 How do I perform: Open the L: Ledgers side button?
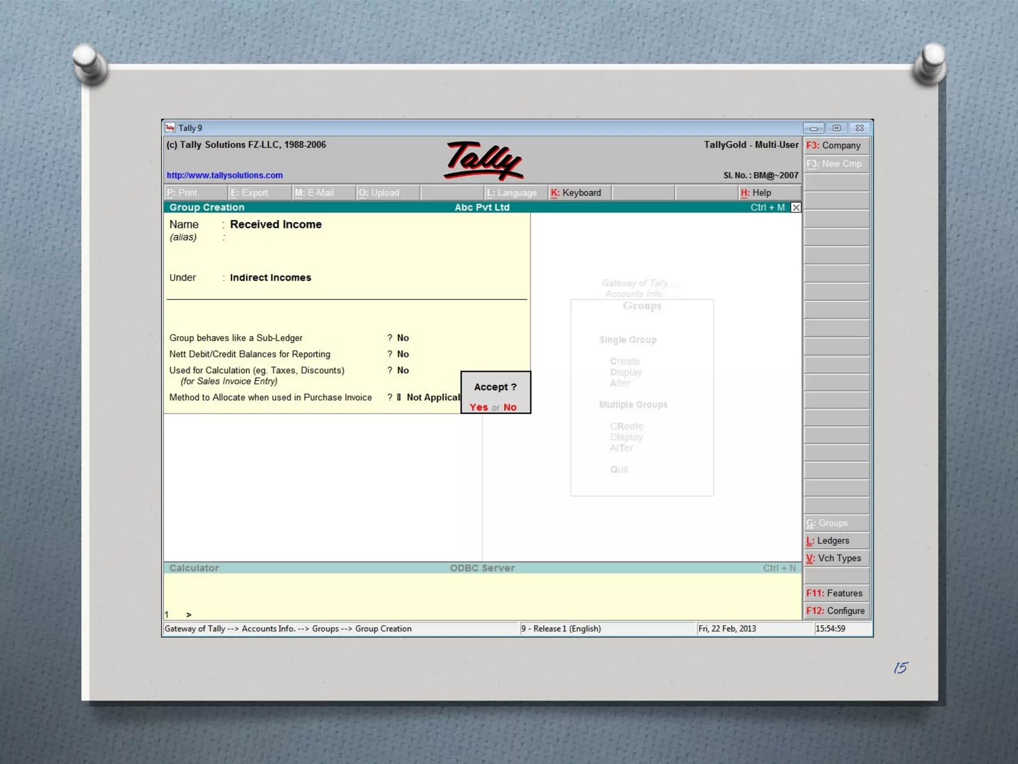pos(837,541)
